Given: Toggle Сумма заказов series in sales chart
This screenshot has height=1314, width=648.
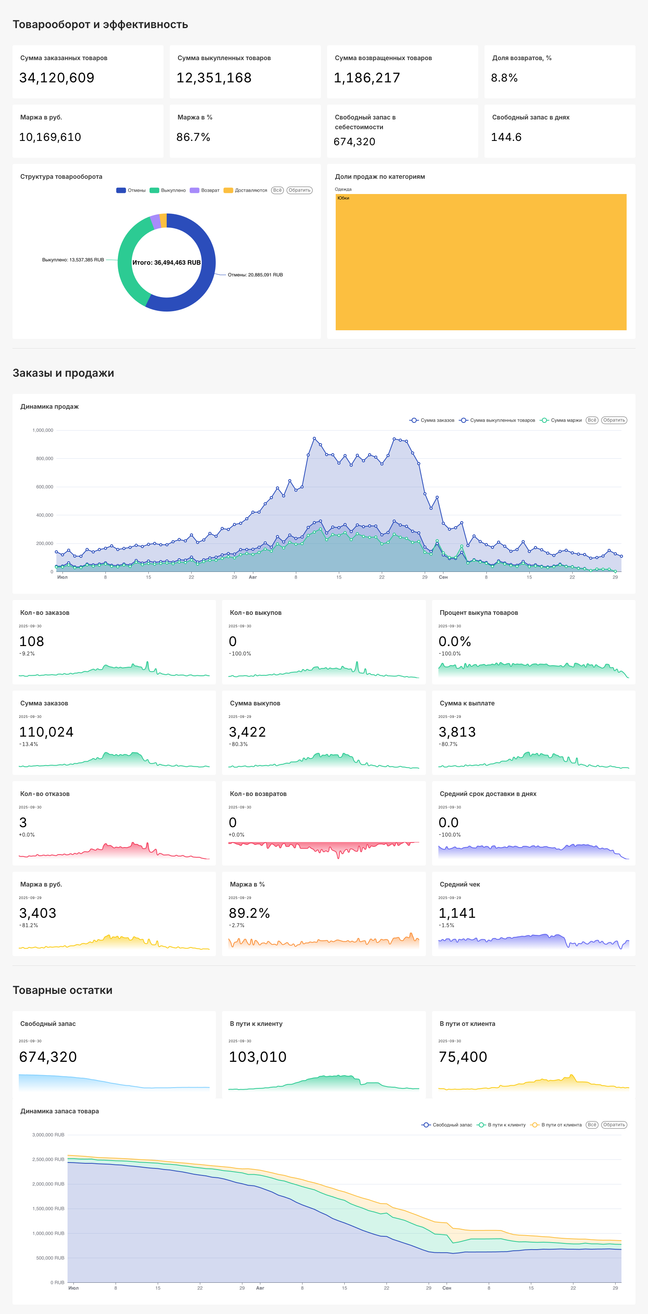Looking at the screenshot, I should (414, 420).
